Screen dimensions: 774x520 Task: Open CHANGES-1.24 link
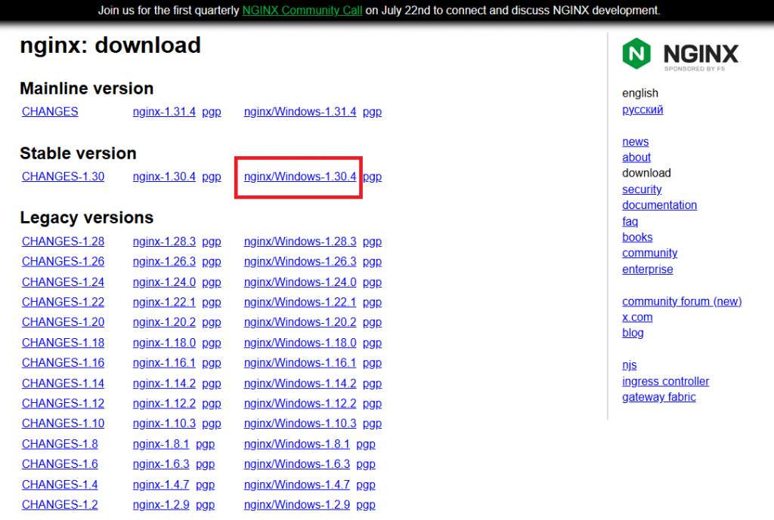click(63, 282)
